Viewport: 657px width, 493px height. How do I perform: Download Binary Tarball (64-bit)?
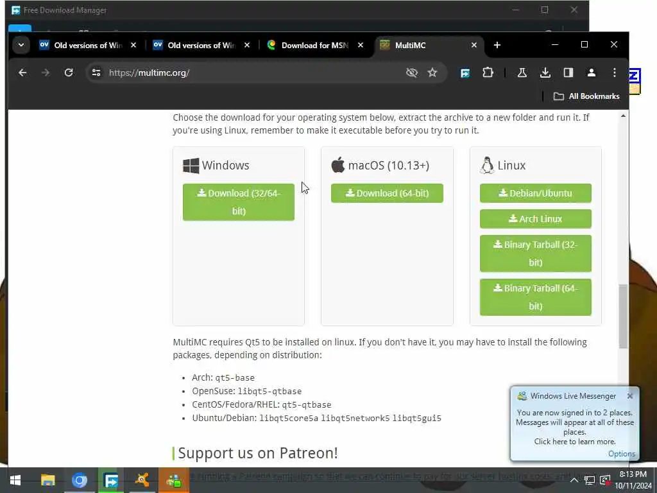(x=536, y=297)
